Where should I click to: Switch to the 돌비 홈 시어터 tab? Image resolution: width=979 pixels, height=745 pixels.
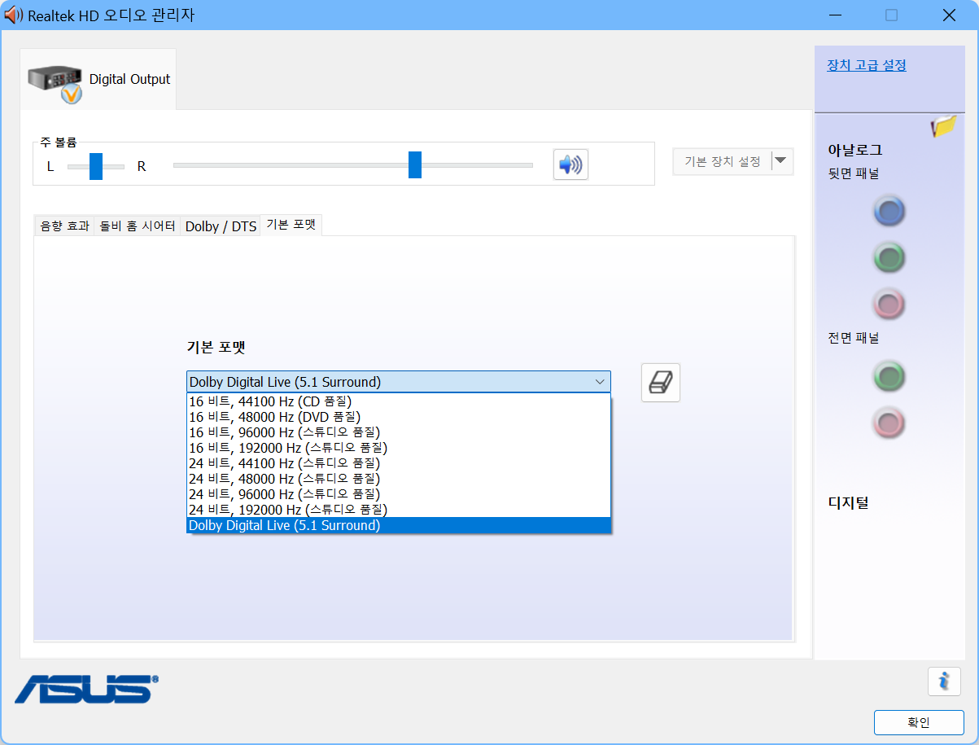tap(138, 226)
